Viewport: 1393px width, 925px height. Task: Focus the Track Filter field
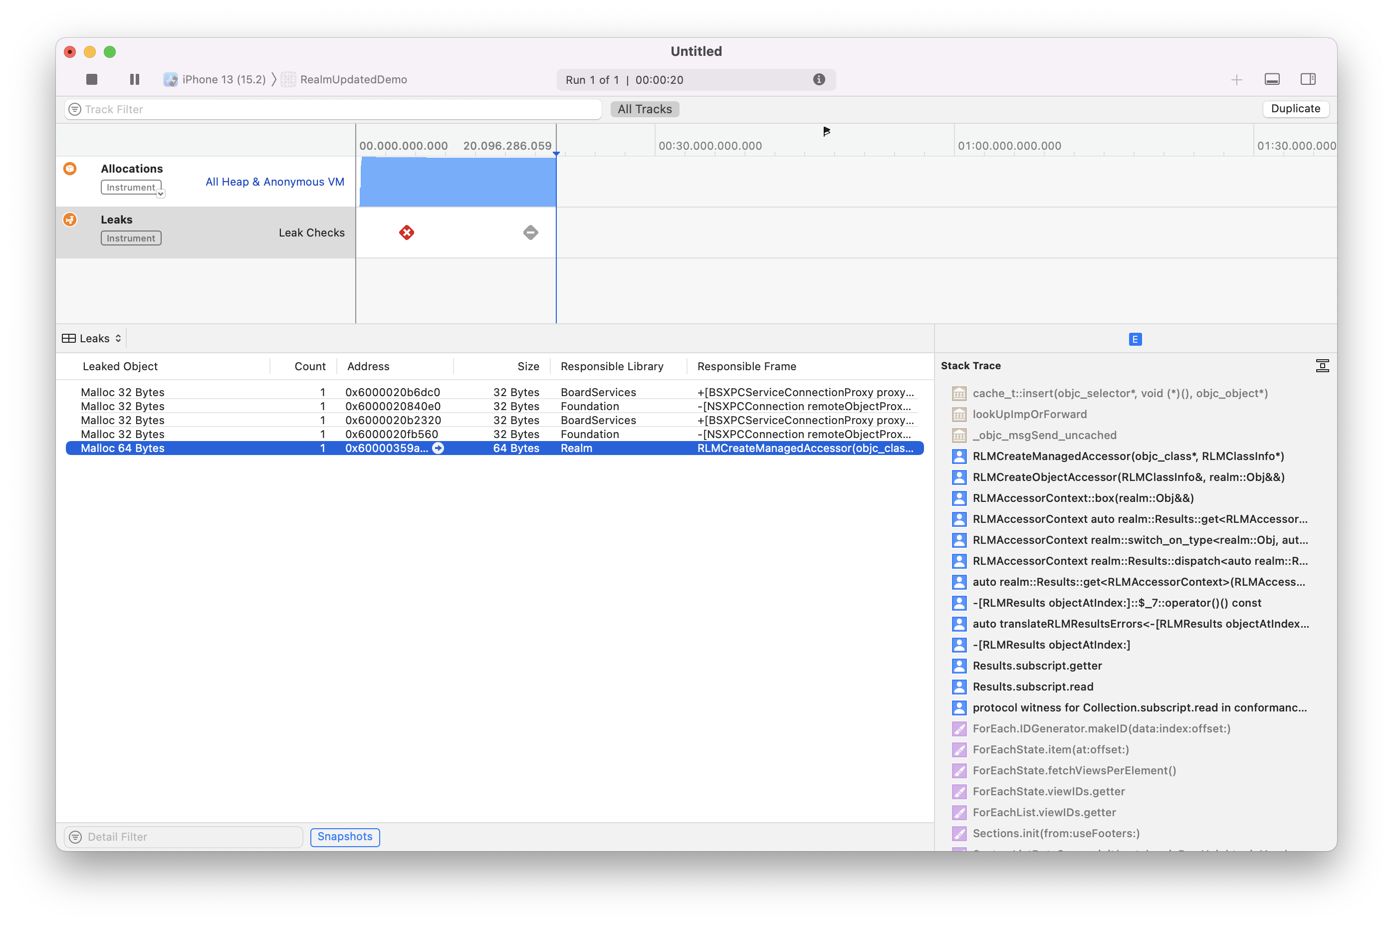pos(333,109)
